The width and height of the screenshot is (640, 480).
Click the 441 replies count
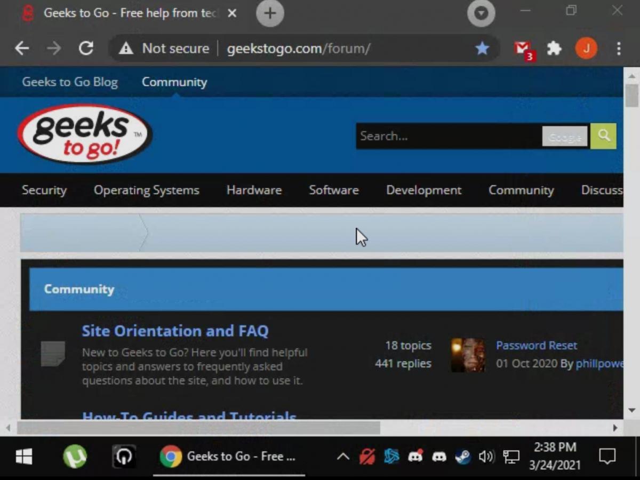click(x=403, y=364)
